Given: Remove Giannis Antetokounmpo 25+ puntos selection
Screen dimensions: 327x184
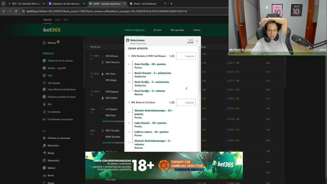Looking at the screenshot, I should pyautogui.click(x=129, y=112).
